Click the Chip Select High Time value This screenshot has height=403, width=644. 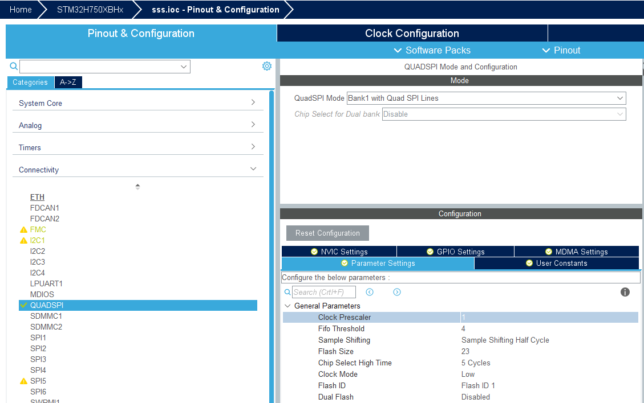(476, 363)
